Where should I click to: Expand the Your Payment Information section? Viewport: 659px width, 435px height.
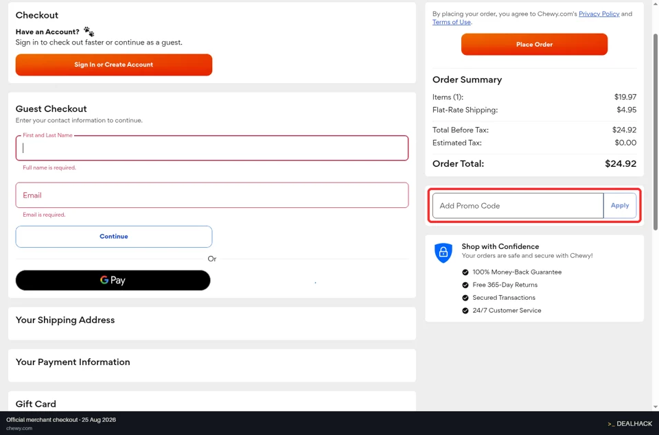click(x=212, y=365)
